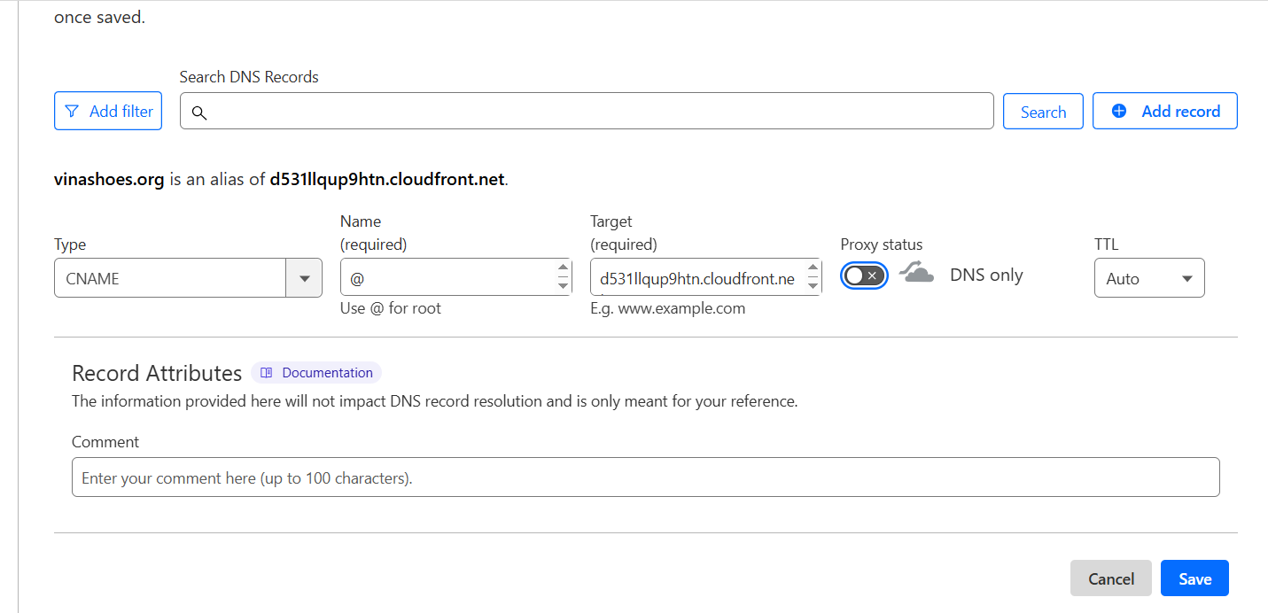Click the filter icon in Add filter
This screenshot has height=613, width=1268.
[72, 110]
